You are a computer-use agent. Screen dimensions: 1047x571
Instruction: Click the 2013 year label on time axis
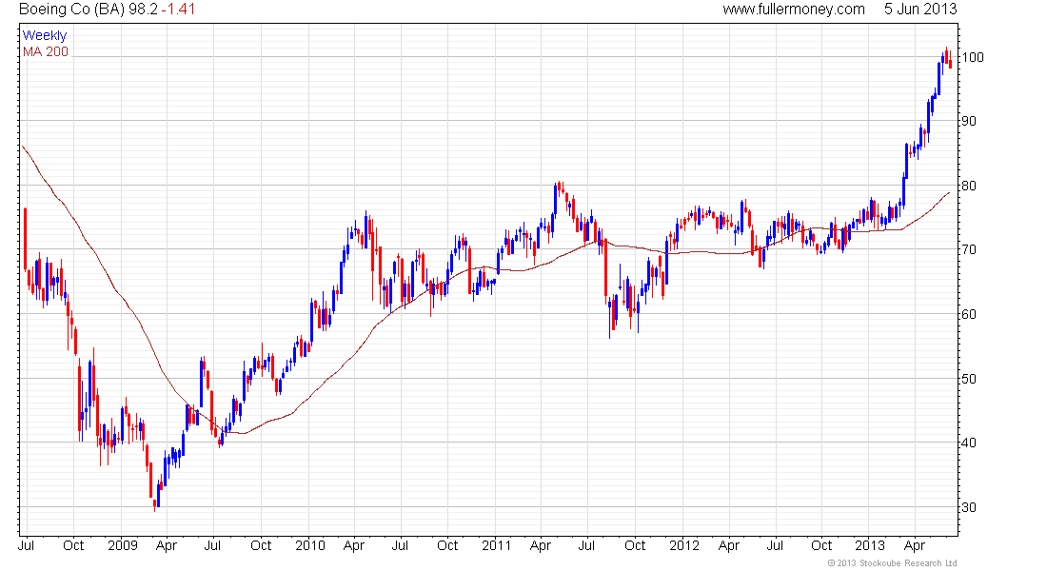(870, 545)
